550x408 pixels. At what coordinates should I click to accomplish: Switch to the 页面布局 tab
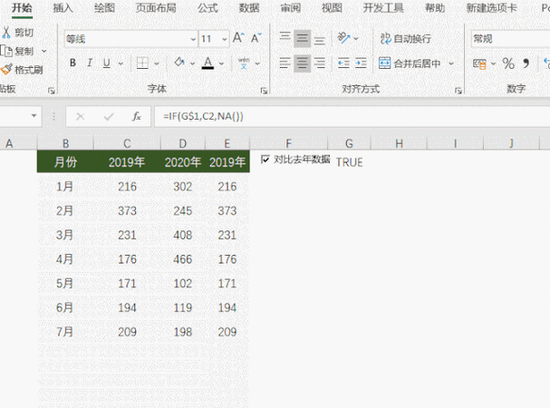pyautogui.click(x=156, y=8)
